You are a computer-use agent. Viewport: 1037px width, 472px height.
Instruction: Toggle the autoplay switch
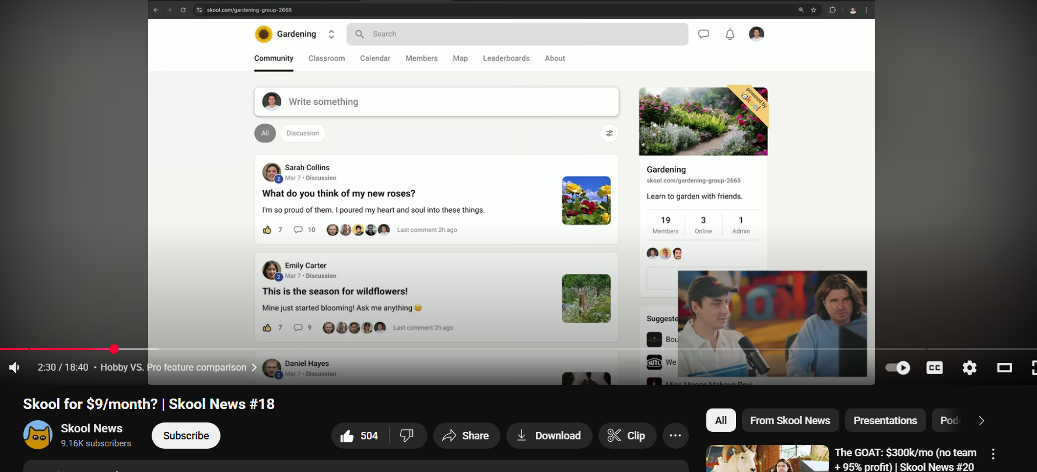[x=898, y=368]
